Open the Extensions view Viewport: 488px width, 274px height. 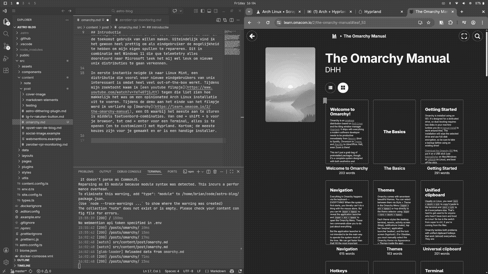(x=6, y=71)
